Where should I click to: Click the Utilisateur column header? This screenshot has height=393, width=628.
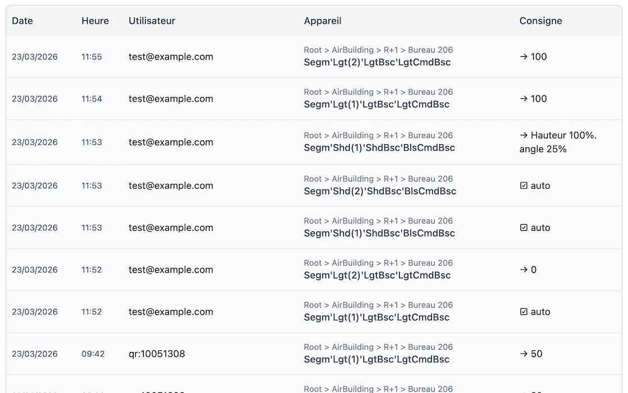point(152,21)
